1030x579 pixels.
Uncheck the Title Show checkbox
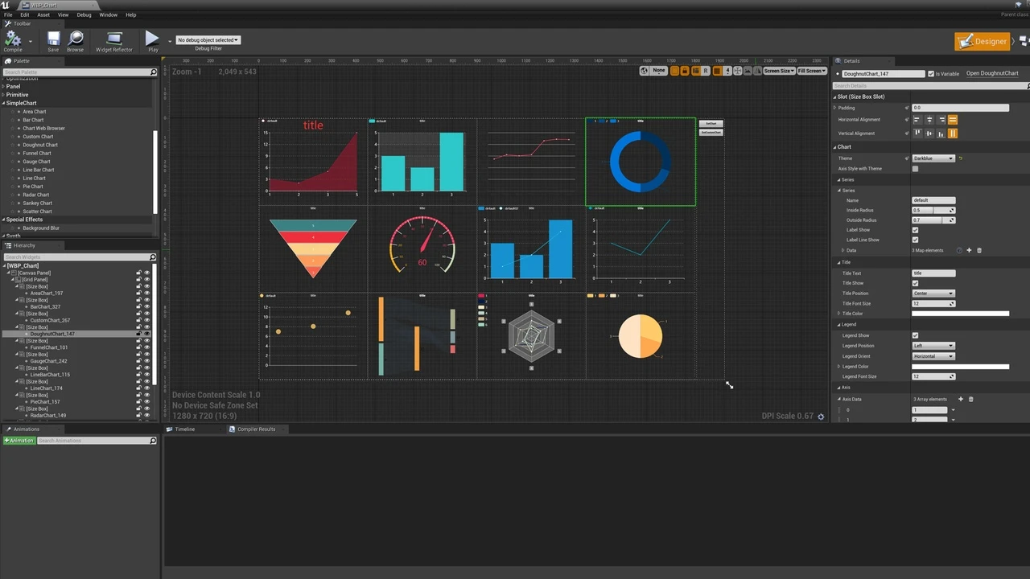coord(915,283)
